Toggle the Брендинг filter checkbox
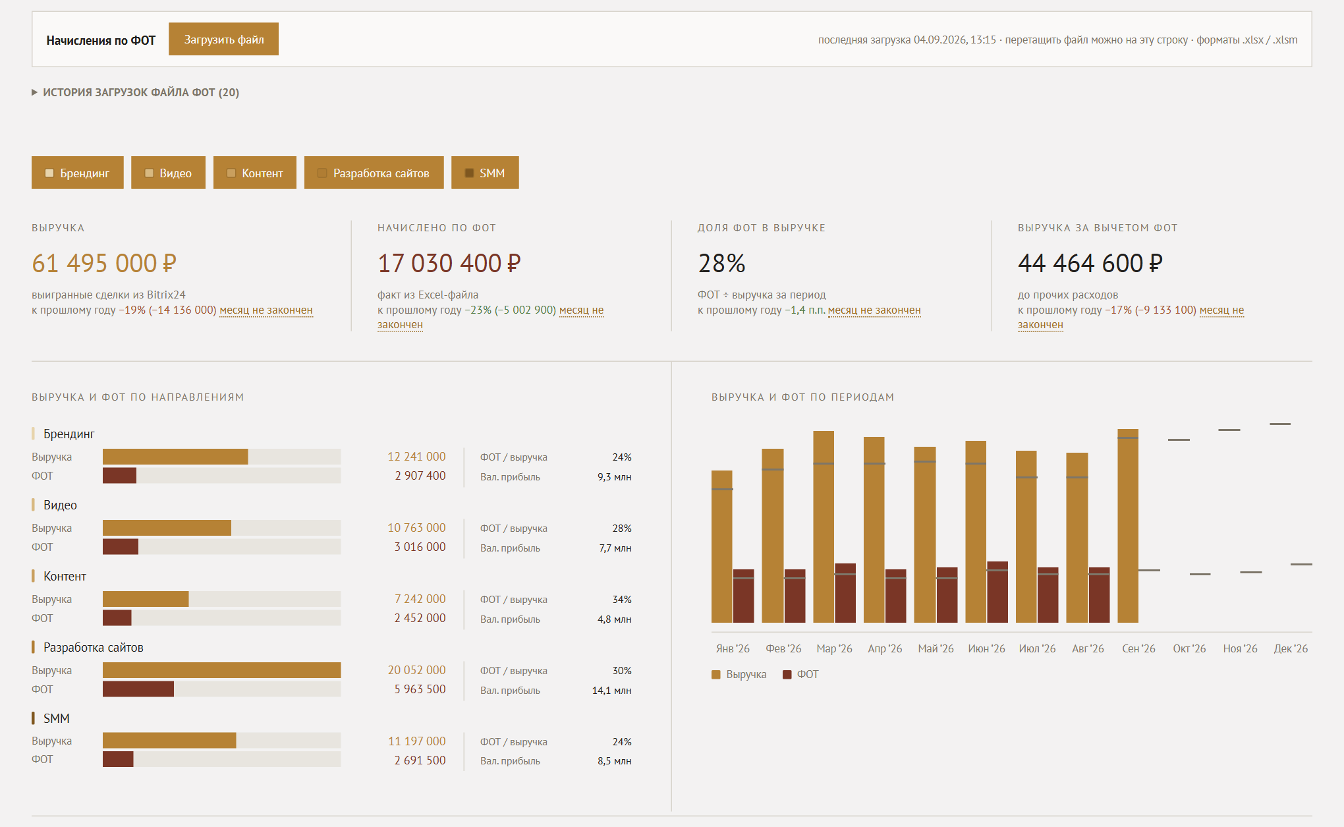The height and width of the screenshot is (827, 1344). click(49, 173)
